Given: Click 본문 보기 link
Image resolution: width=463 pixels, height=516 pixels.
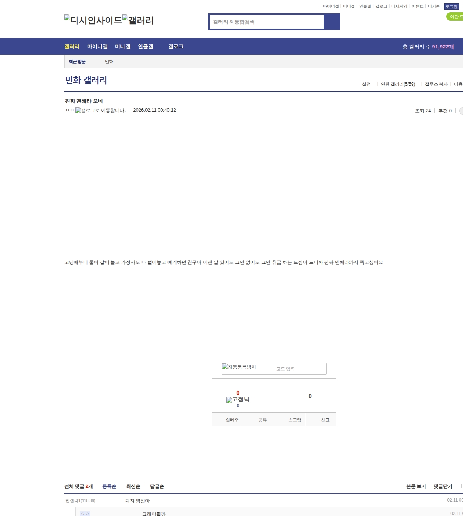Looking at the screenshot, I should click(416, 486).
